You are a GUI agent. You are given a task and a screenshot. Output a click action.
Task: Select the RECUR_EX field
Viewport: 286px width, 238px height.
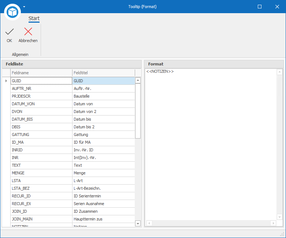coord(41,204)
